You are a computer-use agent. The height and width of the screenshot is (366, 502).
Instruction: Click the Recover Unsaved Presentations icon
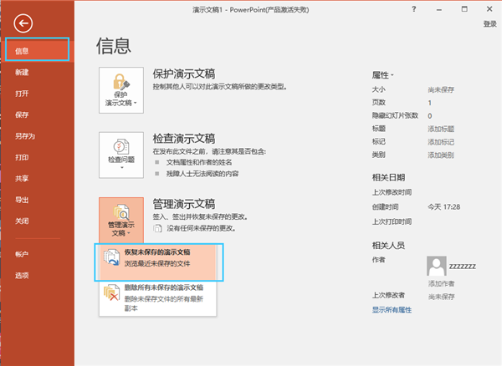[x=111, y=257]
